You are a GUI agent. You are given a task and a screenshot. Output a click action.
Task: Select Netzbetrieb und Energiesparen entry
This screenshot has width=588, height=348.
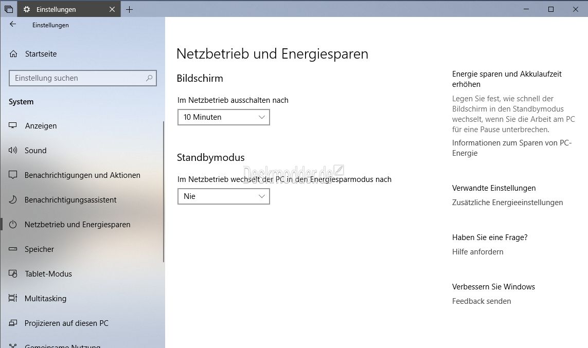78,225
